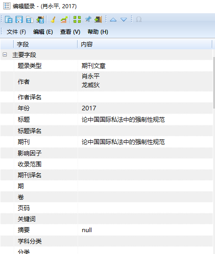Click the exit door icon without disk
This screenshot has height=254, width=215.
pos(98,20)
